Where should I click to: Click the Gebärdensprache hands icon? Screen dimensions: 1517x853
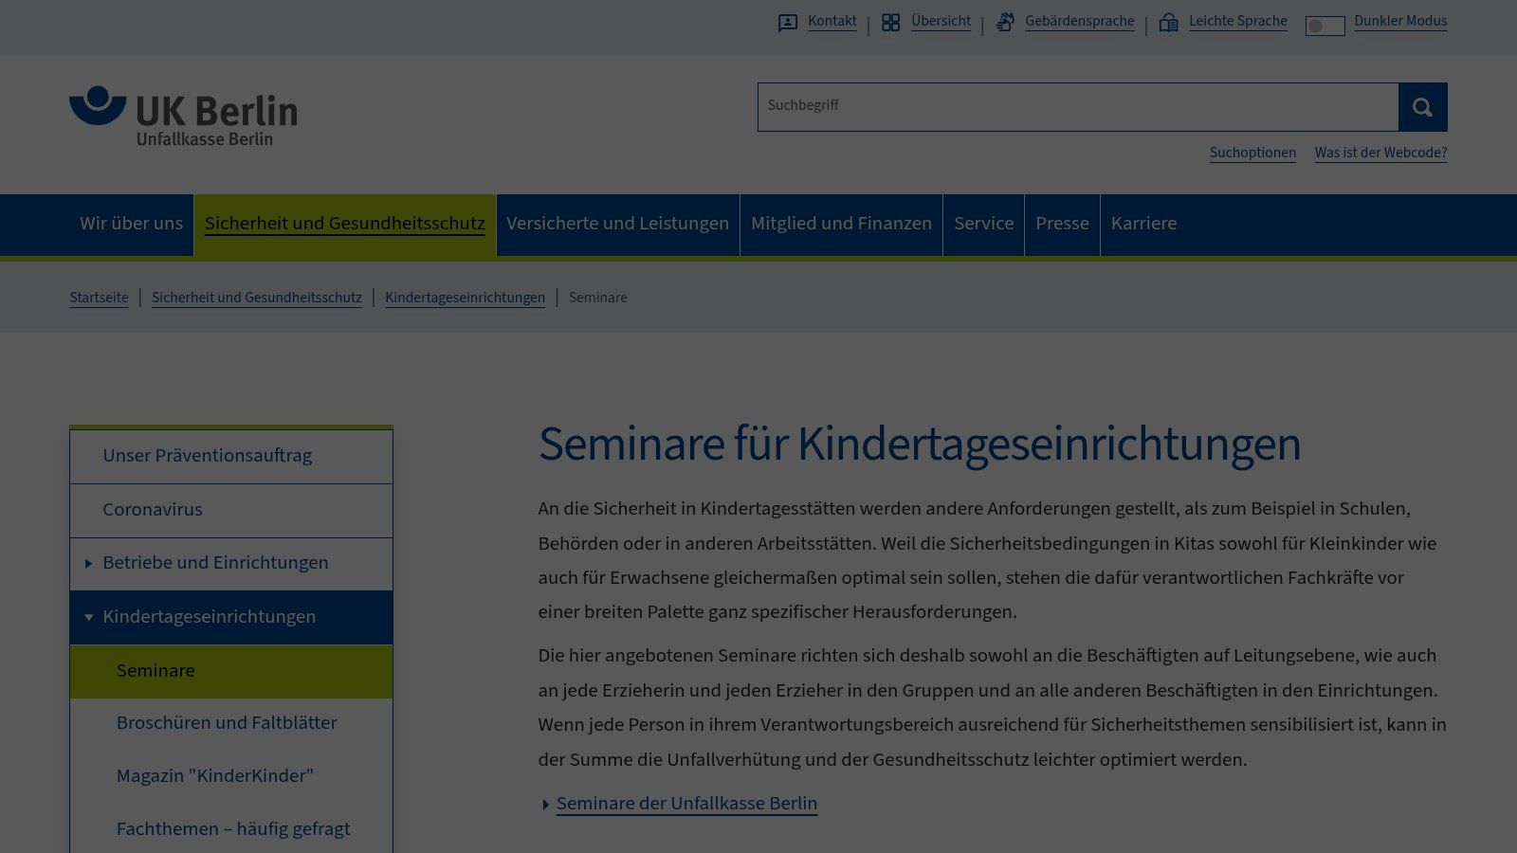pyautogui.click(x=1005, y=22)
